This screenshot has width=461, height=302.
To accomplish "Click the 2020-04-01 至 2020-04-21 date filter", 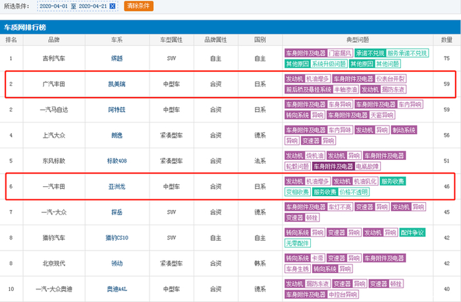I will [72, 6].
